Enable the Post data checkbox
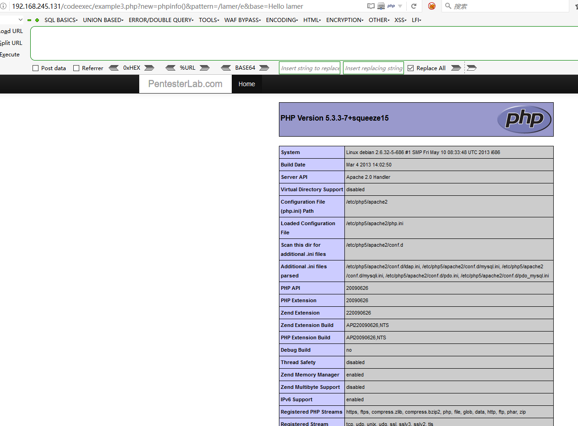 coord(35,68)
